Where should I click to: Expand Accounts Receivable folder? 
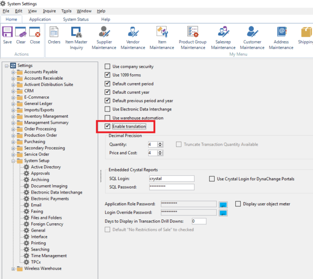click(x=13, y=79)
